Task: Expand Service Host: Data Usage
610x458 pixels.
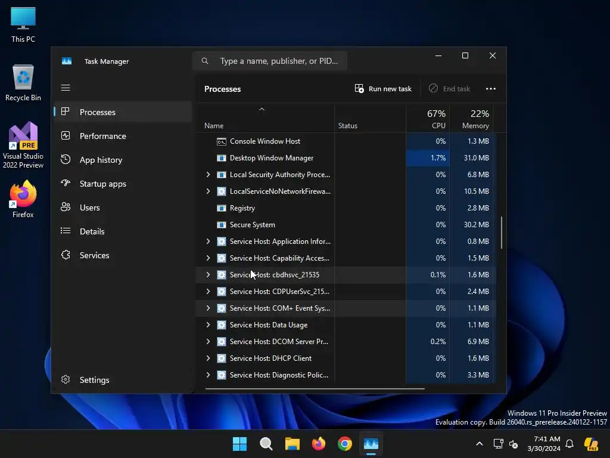Action: 208,325
